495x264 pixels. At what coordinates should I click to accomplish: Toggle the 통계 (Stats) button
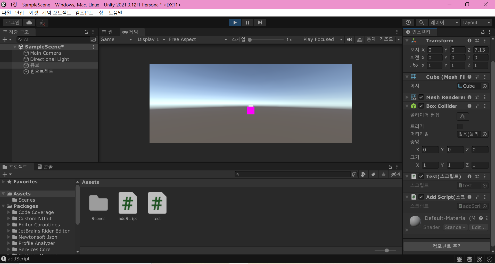pyautogui.click(x=371, y=39)
